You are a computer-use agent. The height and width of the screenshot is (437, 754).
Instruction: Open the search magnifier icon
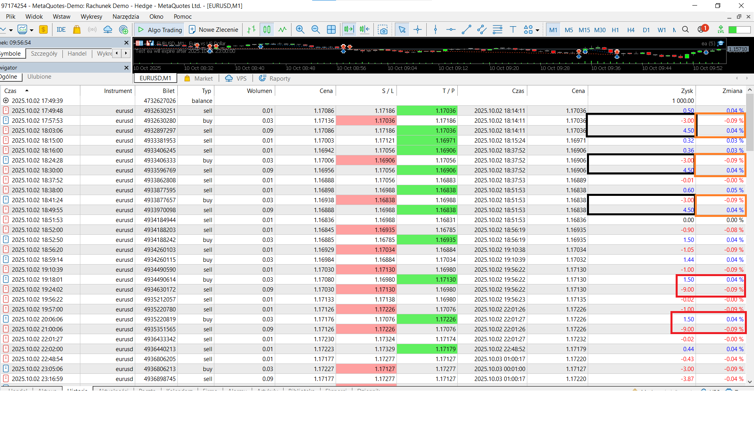(686, 30)
